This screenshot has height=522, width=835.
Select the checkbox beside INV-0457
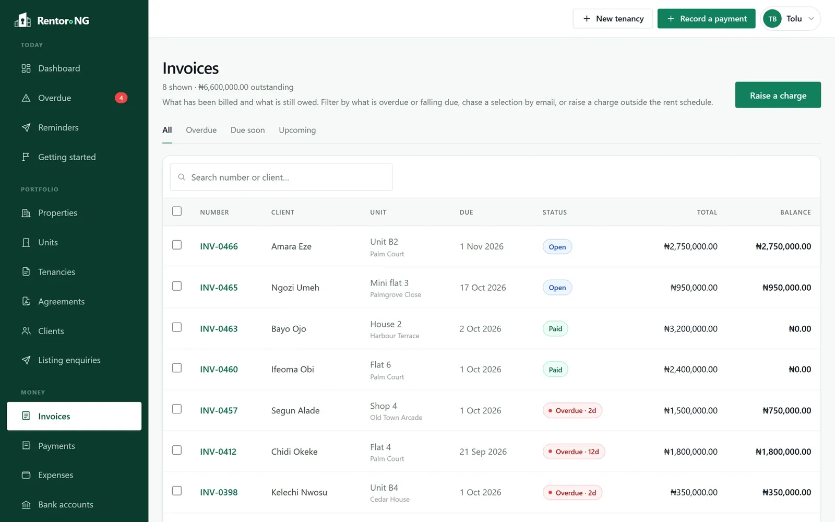pyautogui.click(x=177, y=409)
